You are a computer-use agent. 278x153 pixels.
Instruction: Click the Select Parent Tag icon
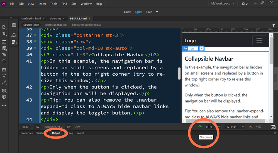pyautogui.click(x=4, y=82)
